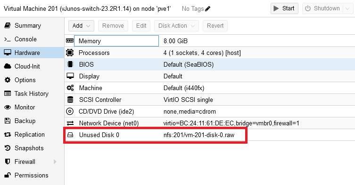The image size is (355, 185).
Task: Expand the Shutdown options arrow
Action: tap(347, 8)
